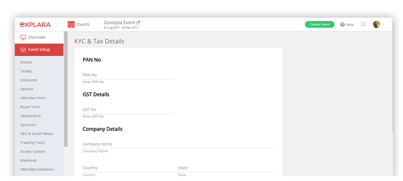Open the Webhook sidebar link
The height and width of the screenshot is (181, 403).
[x=29, y=160]
